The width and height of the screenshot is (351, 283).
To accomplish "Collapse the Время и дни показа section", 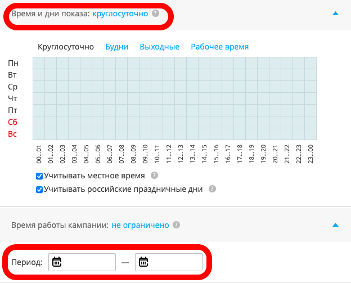I will point(335,14).
